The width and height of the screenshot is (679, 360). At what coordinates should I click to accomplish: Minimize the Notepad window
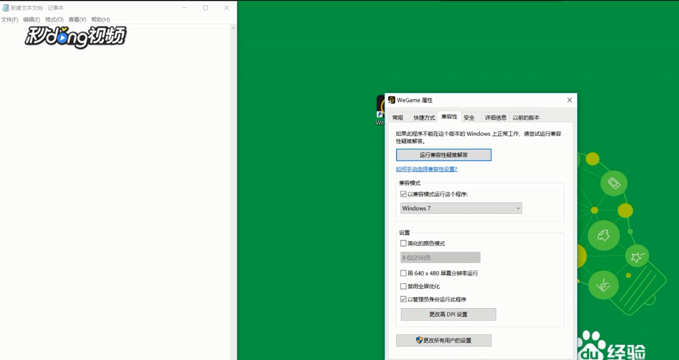185,8
